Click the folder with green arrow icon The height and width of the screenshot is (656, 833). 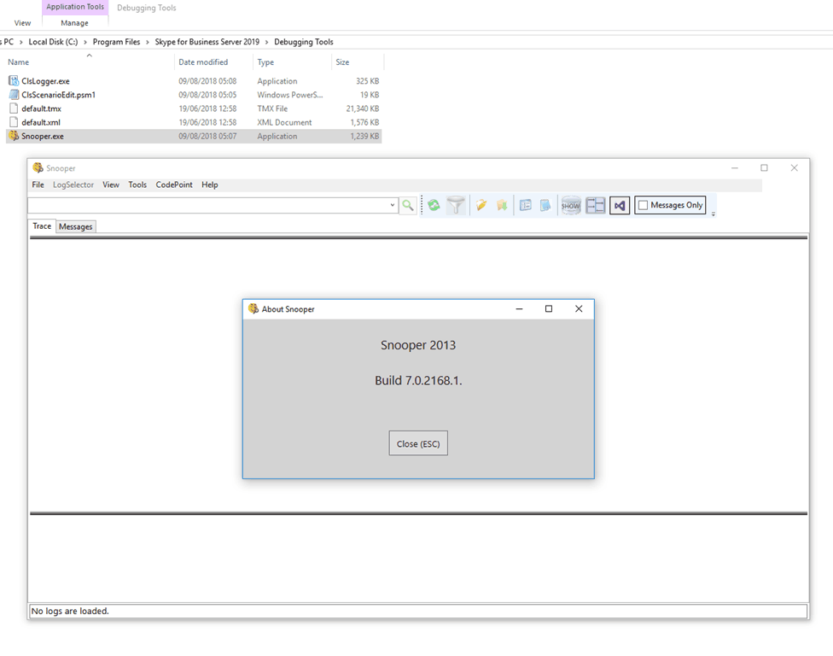(x=502, y=205)
